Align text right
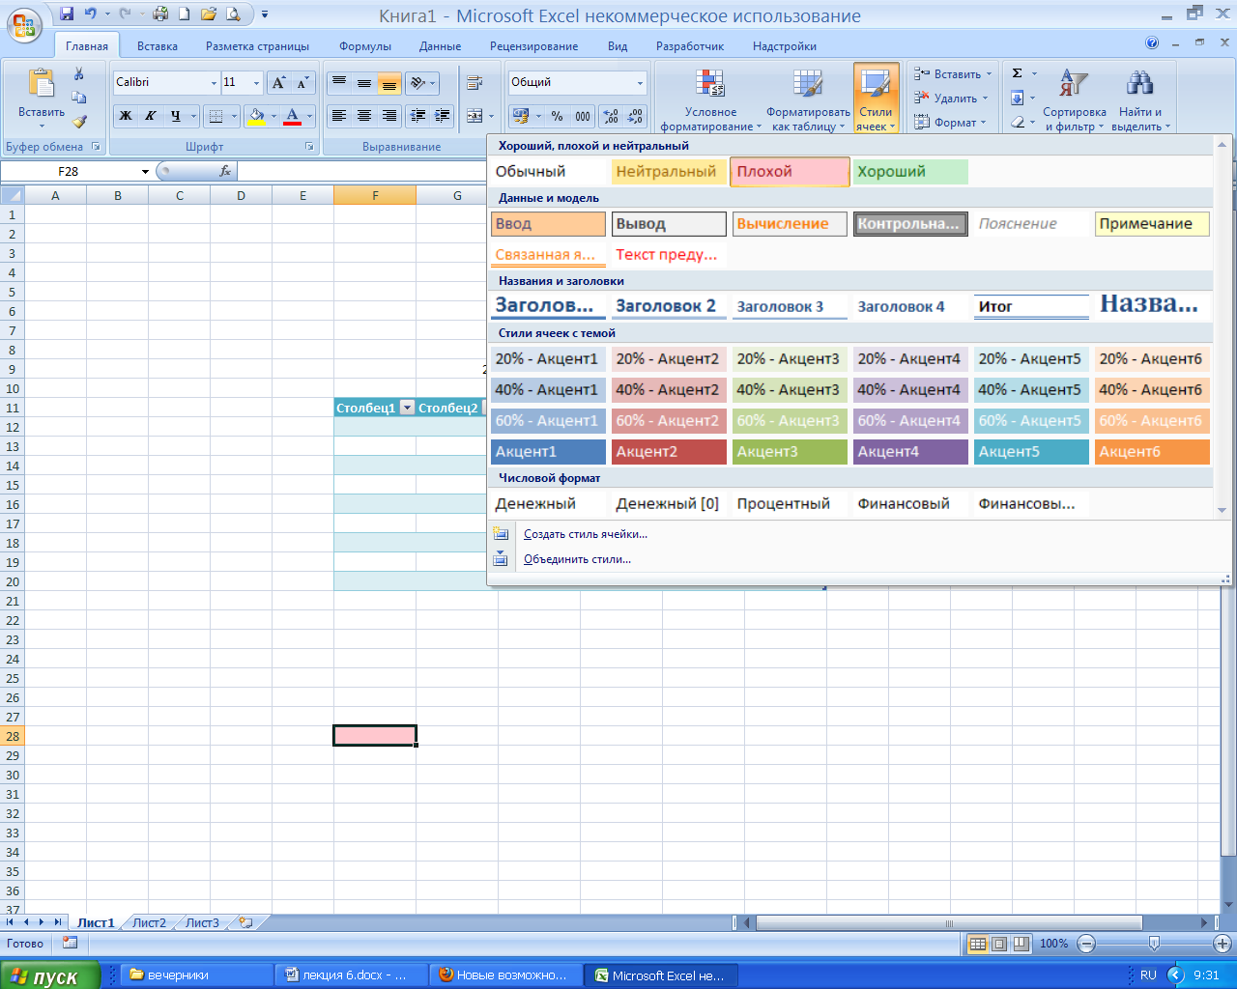The image size is (1237, 989). click(389, 116)
